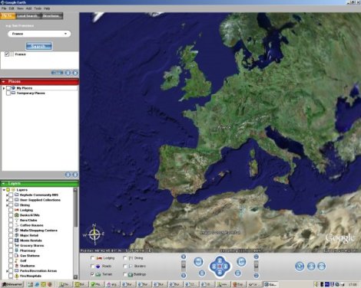Click the Movie Rentals film icon
The image size is (361, 288).
[x=17, y=241]
